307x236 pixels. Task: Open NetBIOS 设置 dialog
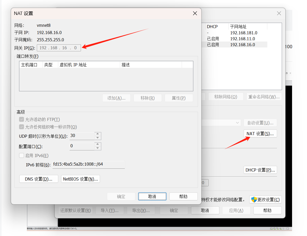(80, 179)
